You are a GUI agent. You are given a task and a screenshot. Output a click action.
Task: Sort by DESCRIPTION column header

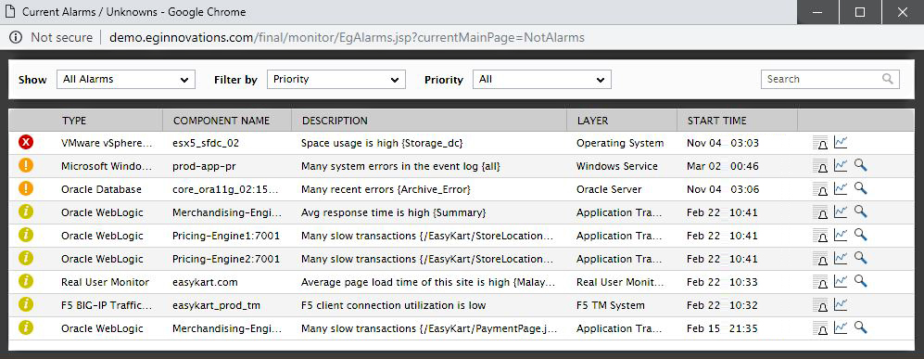coord(335,121)
